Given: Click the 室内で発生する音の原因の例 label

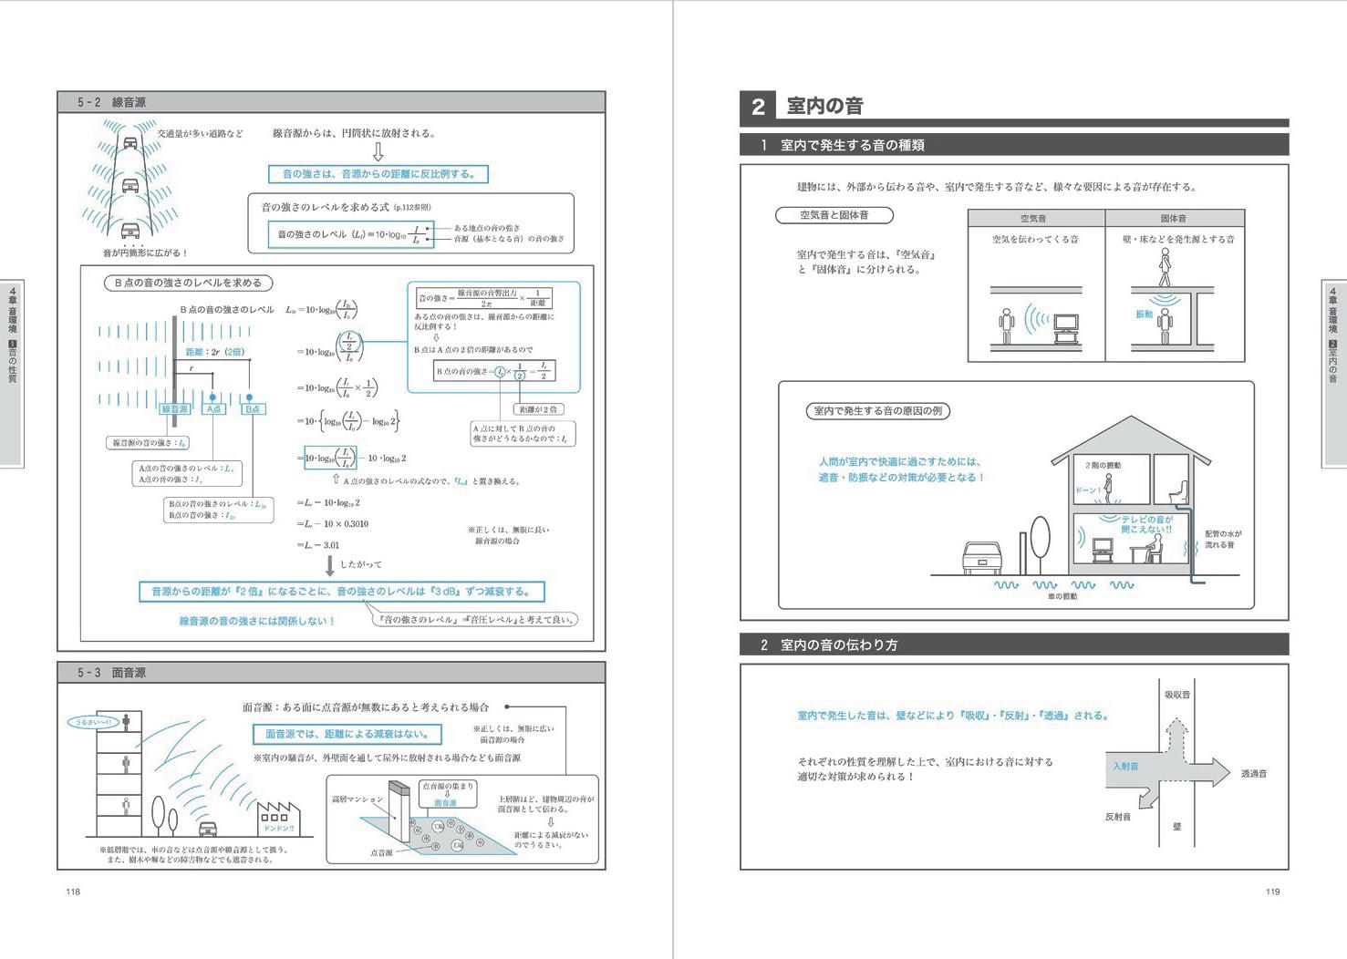Looking at the screenshot, I should click(877, 411).
